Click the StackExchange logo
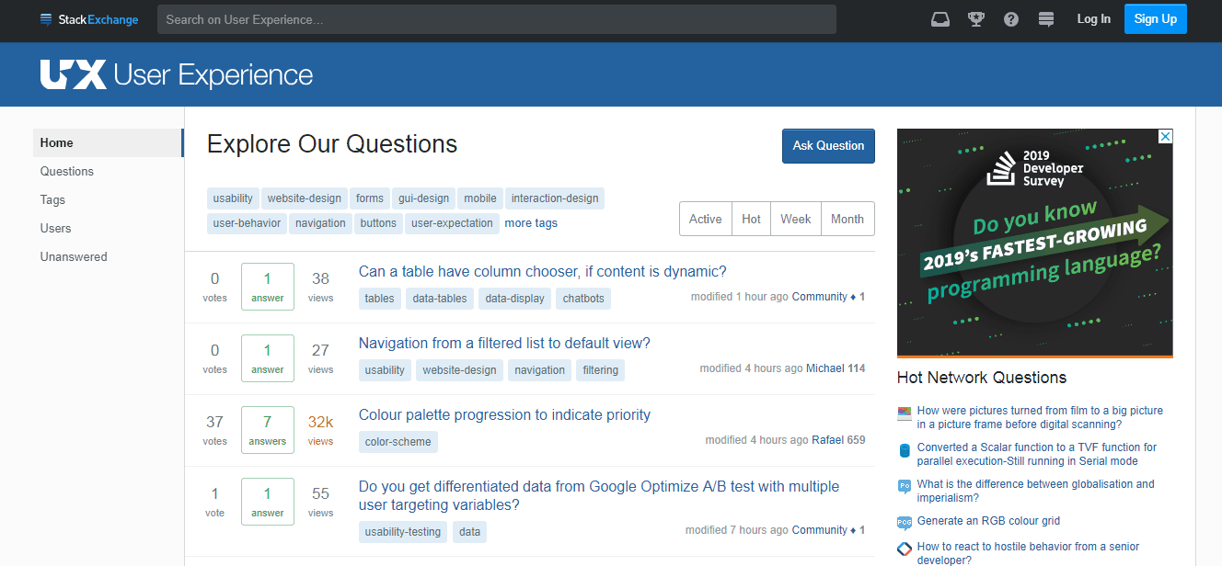 (x=89, y=19)
